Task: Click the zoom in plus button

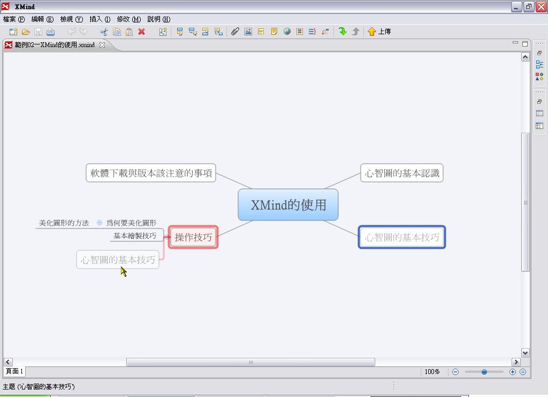Action: [512, 372]
